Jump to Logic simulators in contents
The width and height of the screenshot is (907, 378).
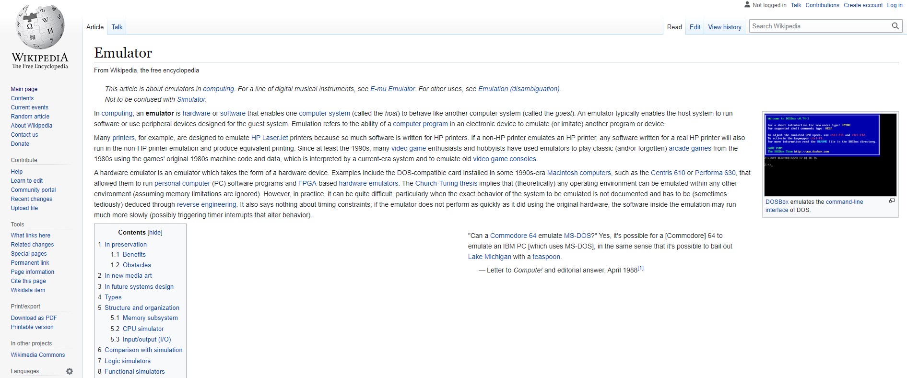[x=128, y=361]
